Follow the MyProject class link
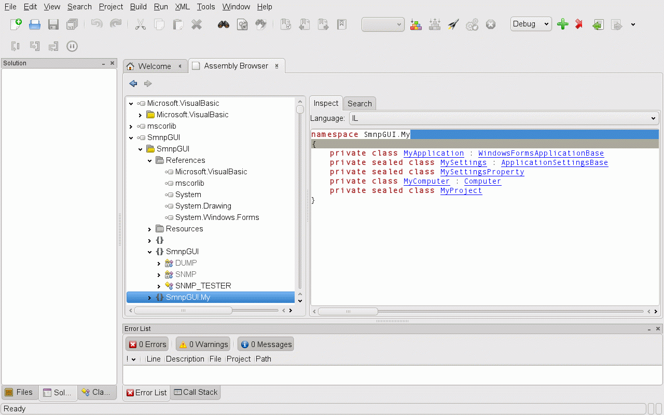The height and width of the screenshot is (415, 664). [461, 190]
